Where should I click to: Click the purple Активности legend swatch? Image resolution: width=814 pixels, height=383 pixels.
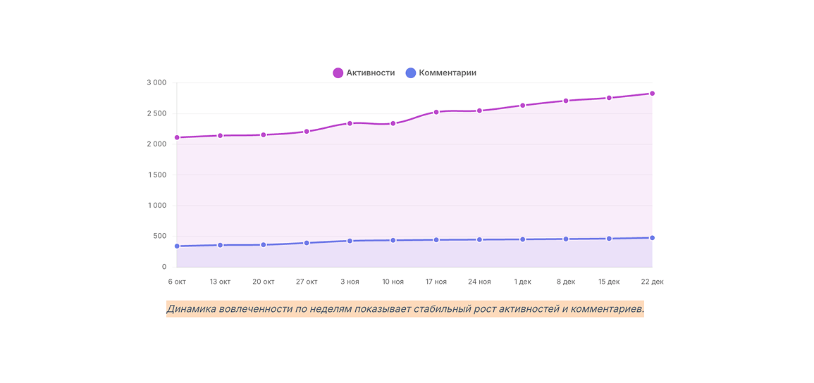(338, 73)
